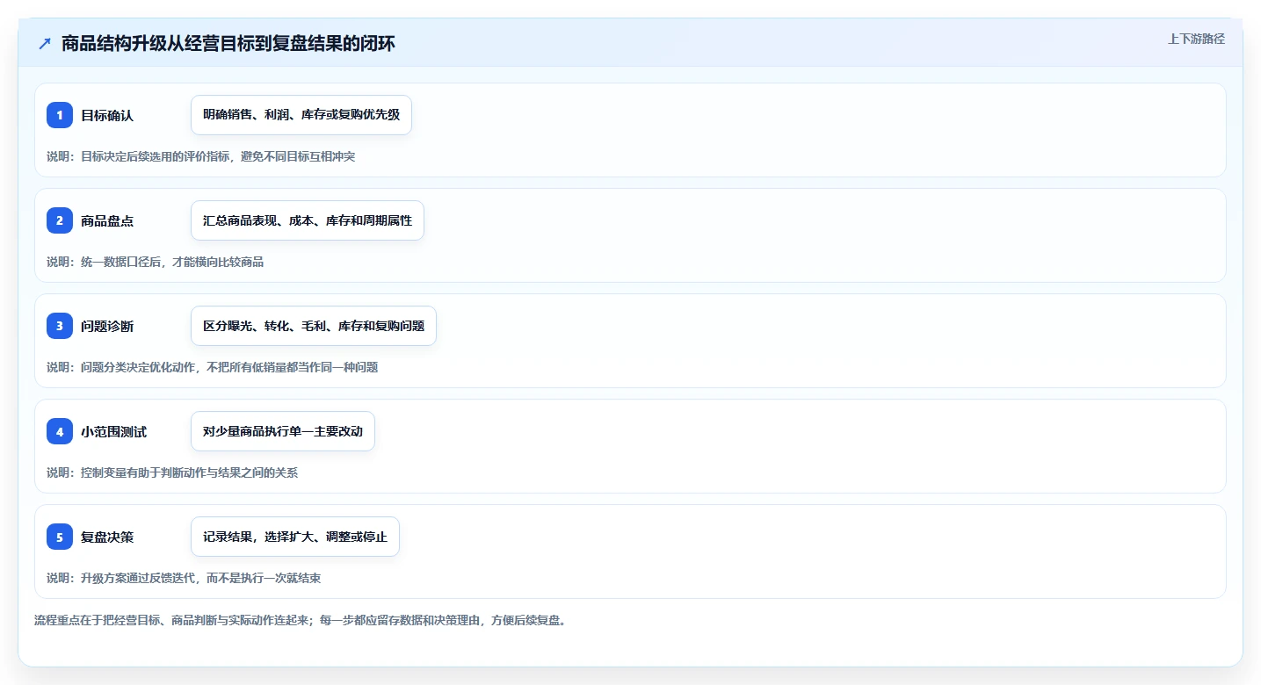Select the 汇总商品表现、成本、库存和周期属性 chip
1261x685 pixels.
click(308, 220)
